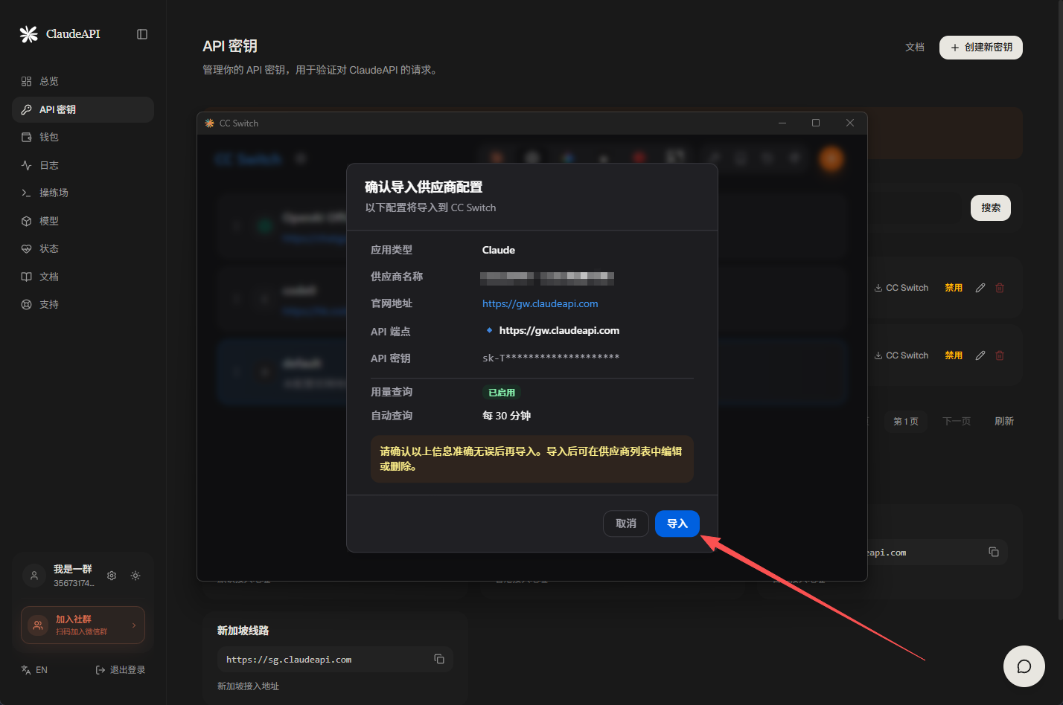Copy the Singapore endpoint URL
The height and width of the screenshot is (705, 1063).
[439, 659]
